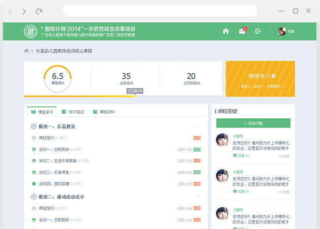The width and height of the screenshot is (320, 229).
Task: Collapse 模块二：游戏活动设计 section
Action: (x=198, y=197)
